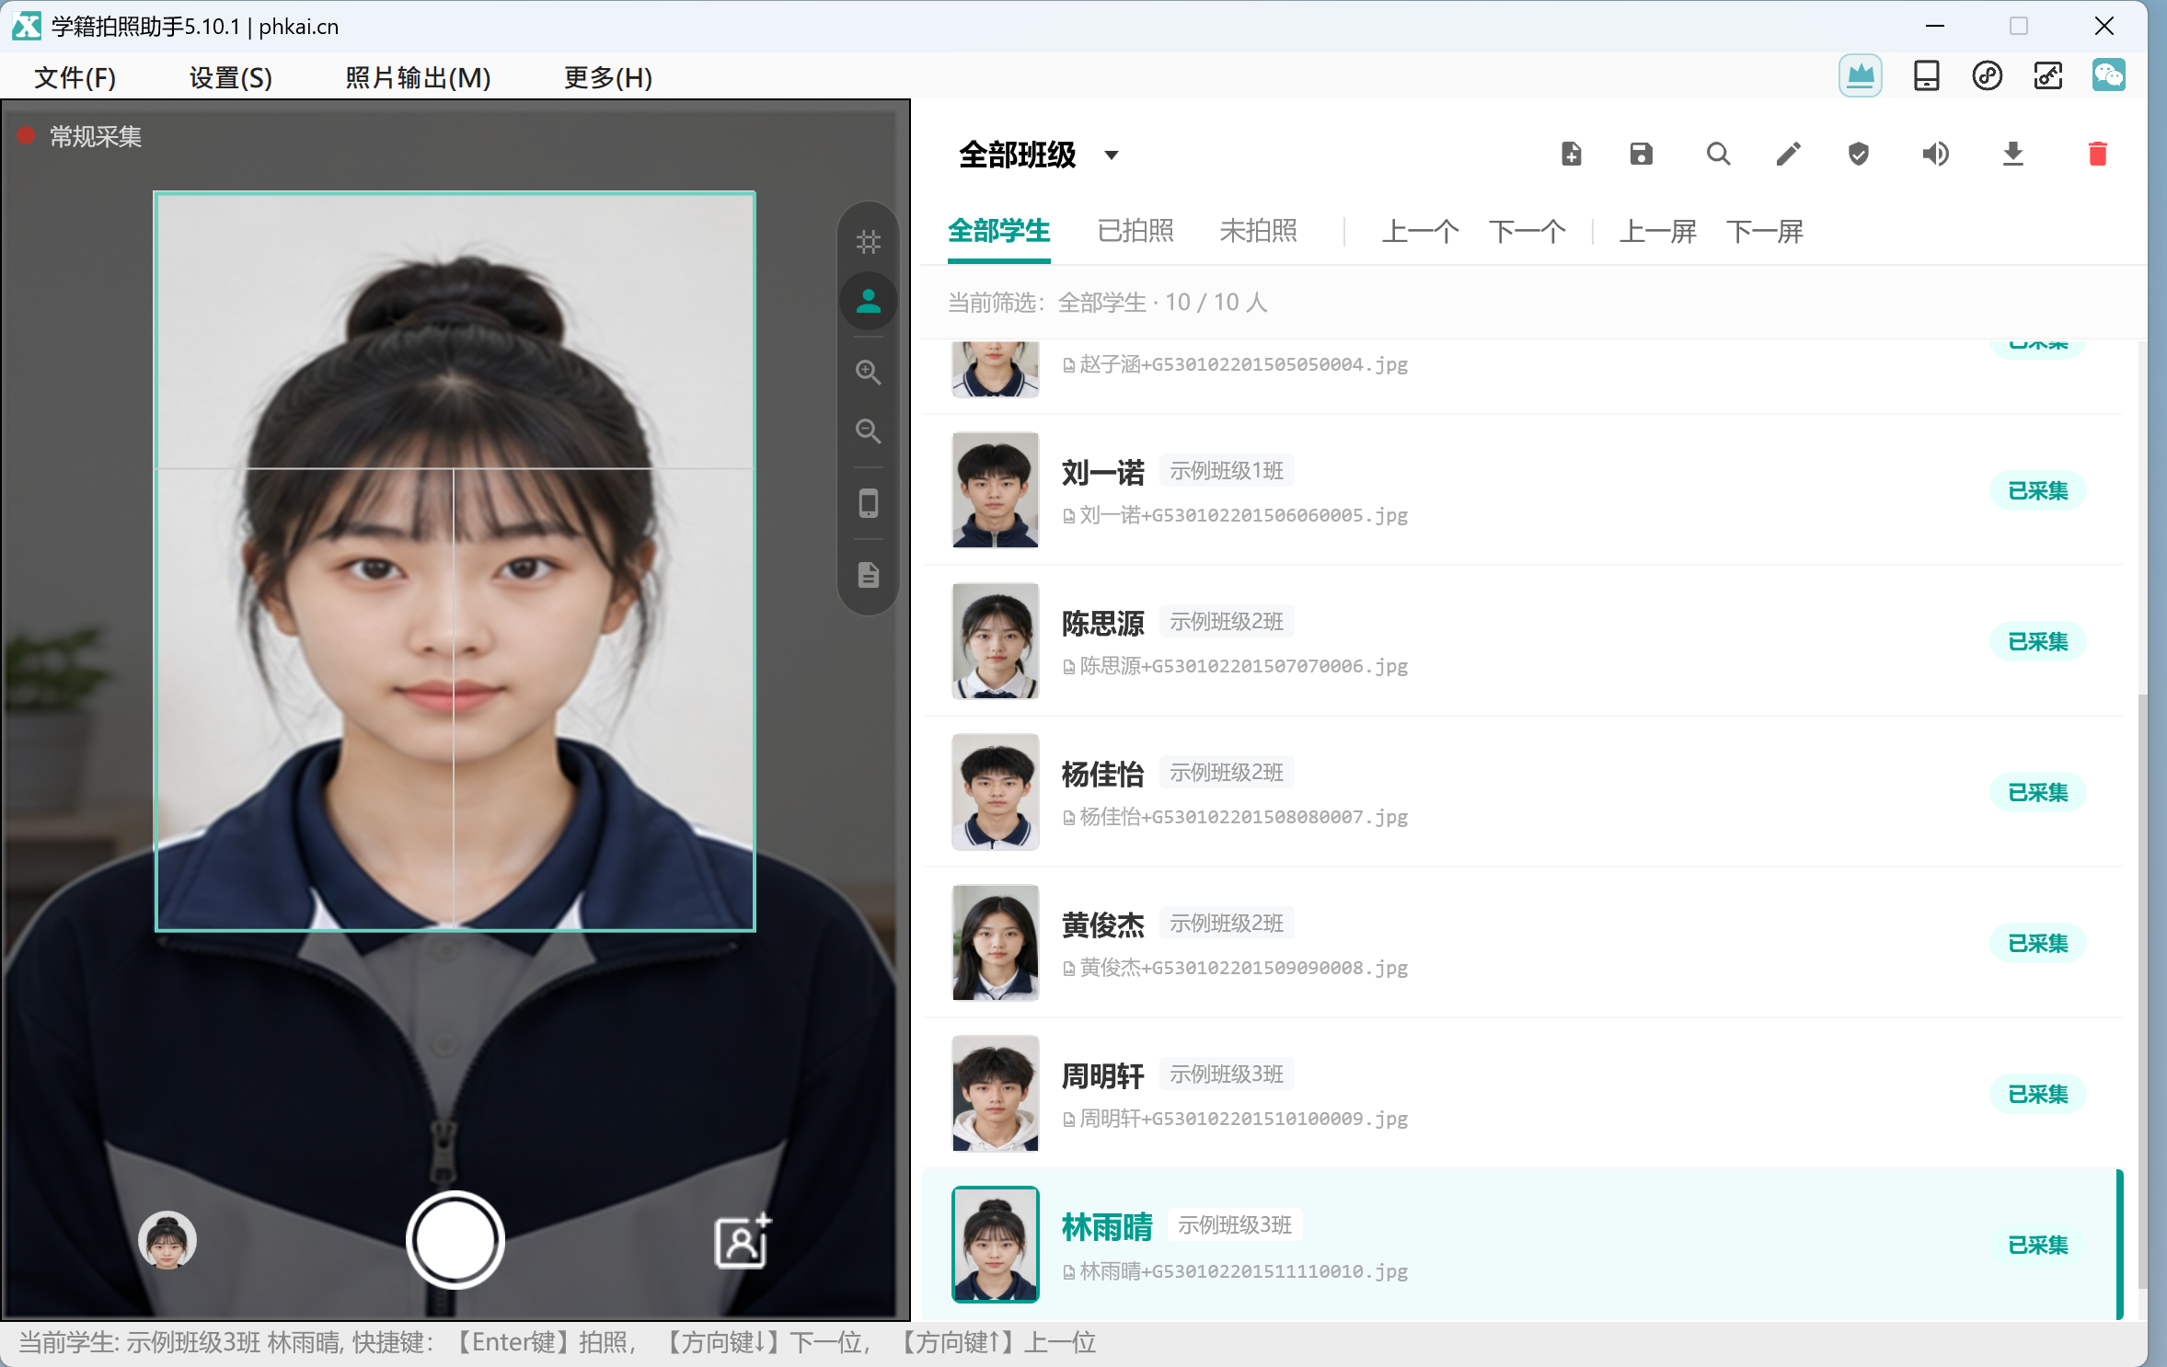Viewport: 2167px width, 1367px height.
Task: Click the image link icon in top bar
Action: pyautogui.click(x=2047, y=75)
